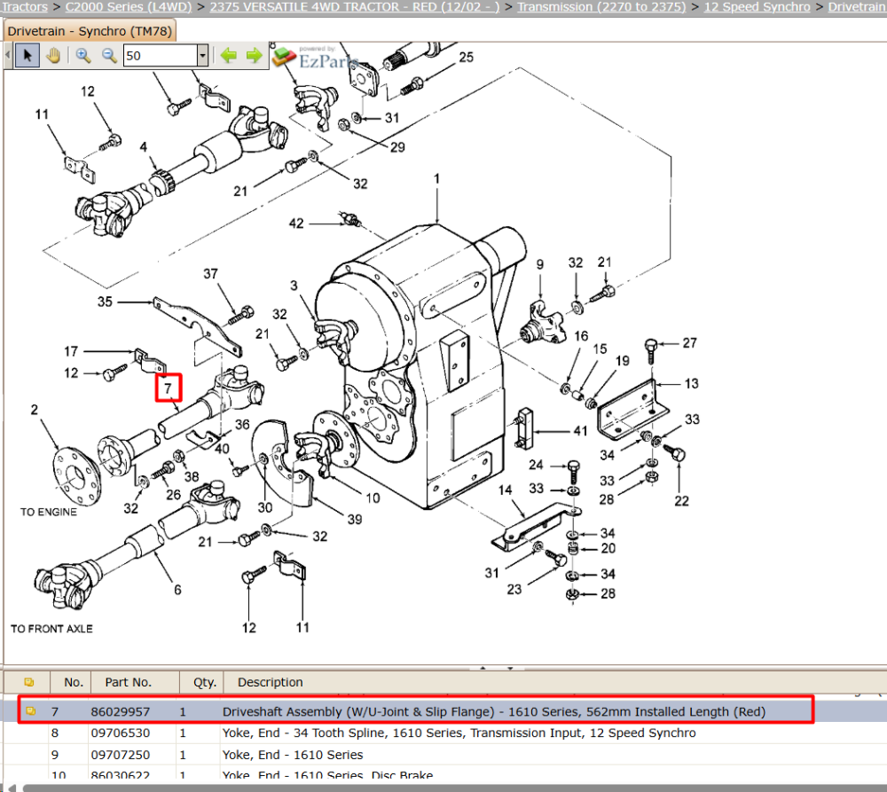Click callout 7 on the diagram
The image size is (887, 792).
(168, 388)
